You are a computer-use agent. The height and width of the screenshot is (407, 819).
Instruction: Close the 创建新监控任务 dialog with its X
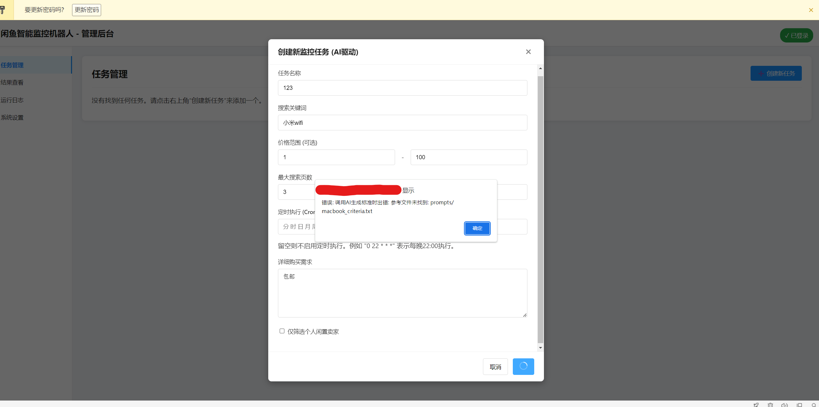tap(528, 52)
